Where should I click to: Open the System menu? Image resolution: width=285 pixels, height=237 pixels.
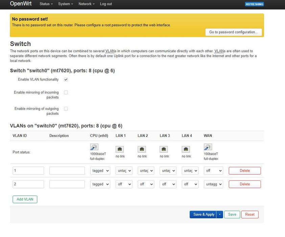coord(66,4)
